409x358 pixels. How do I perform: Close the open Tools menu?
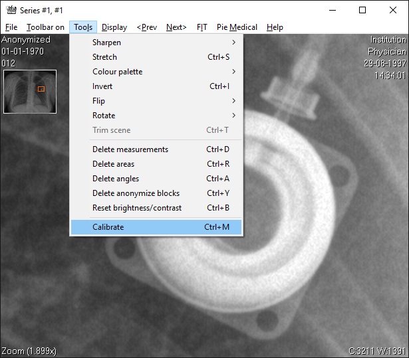point(83,27)
